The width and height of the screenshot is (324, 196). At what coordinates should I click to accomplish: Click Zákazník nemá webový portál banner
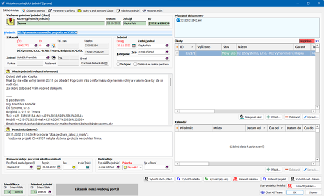pos(97,189)
